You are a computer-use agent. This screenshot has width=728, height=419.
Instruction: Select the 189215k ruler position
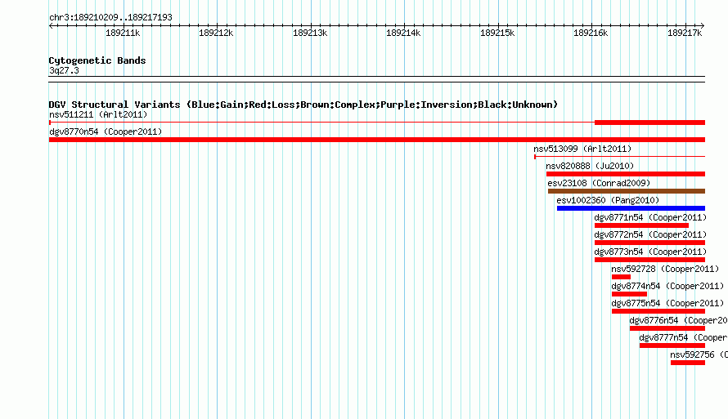tap(497, 33)
